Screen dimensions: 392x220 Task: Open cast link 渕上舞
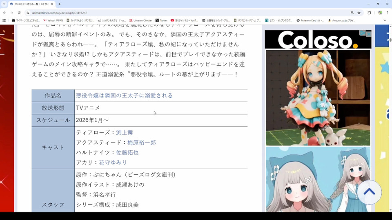point(124,132)
